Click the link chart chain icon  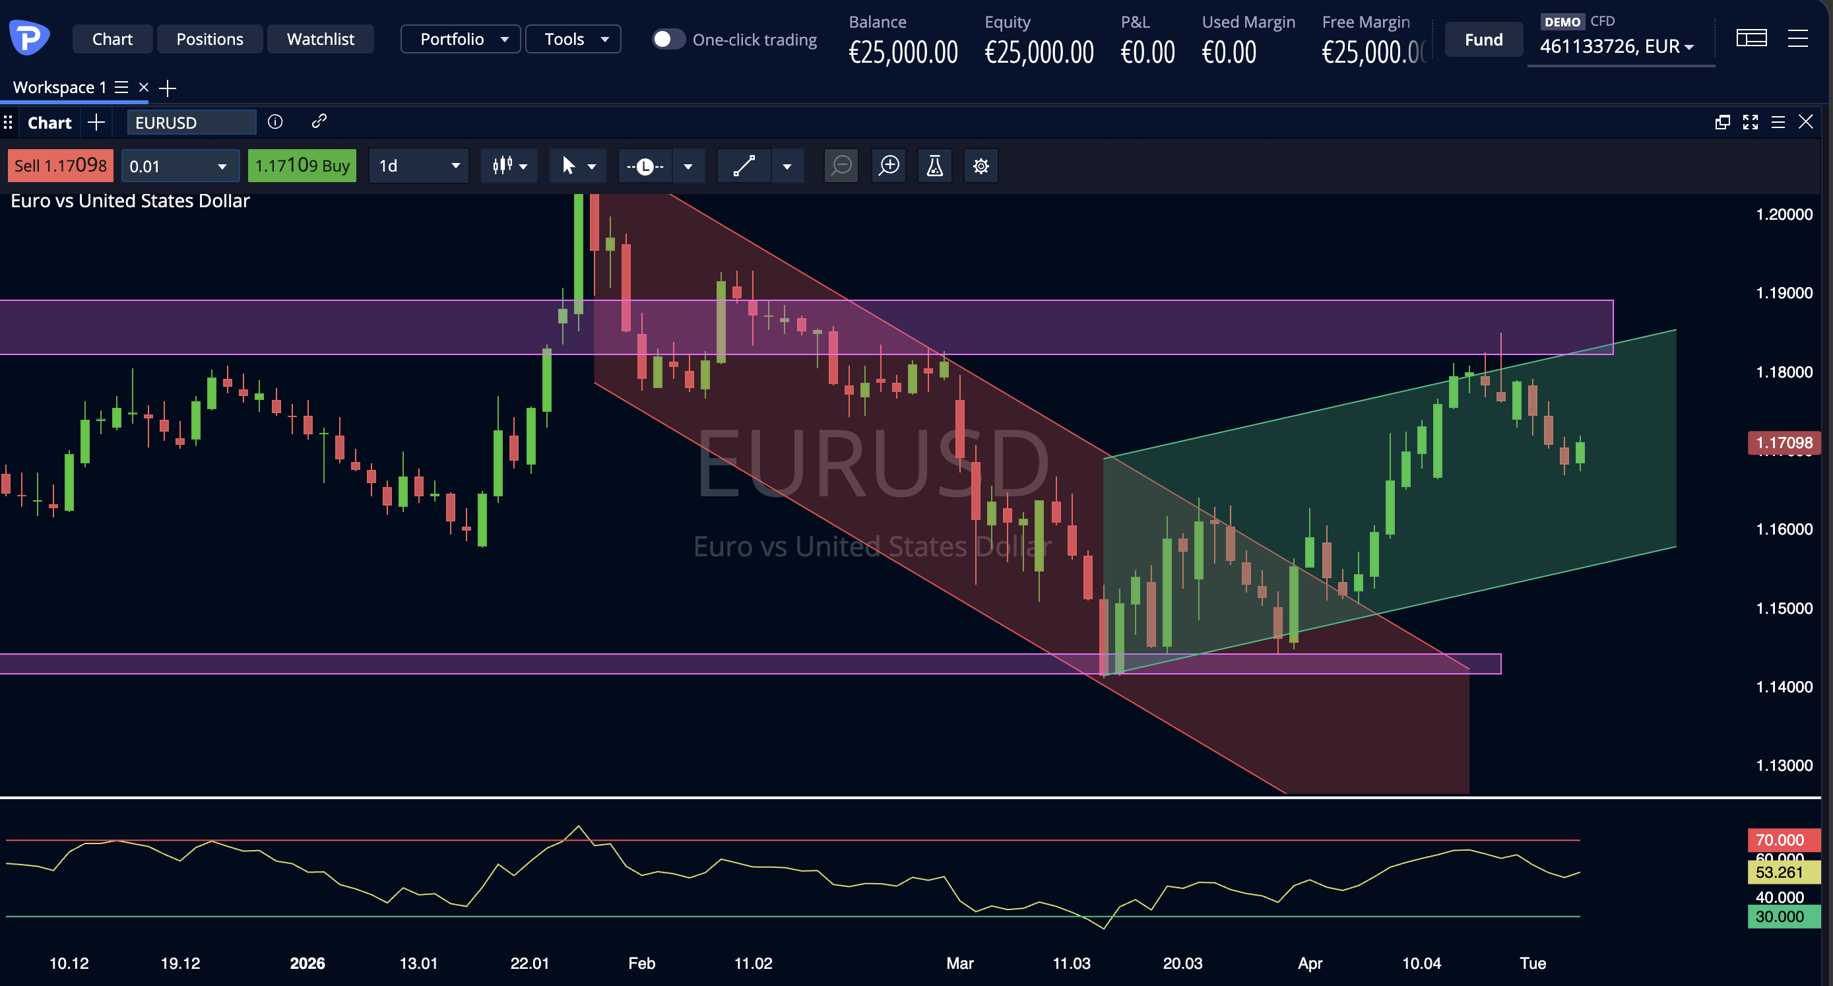click(x=319, y=121)
